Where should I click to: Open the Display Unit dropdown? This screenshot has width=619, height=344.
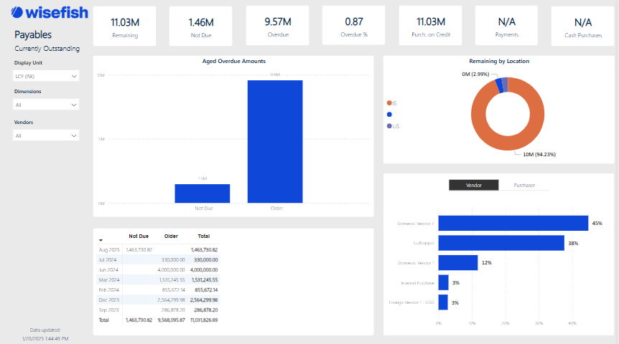[47, 75]
